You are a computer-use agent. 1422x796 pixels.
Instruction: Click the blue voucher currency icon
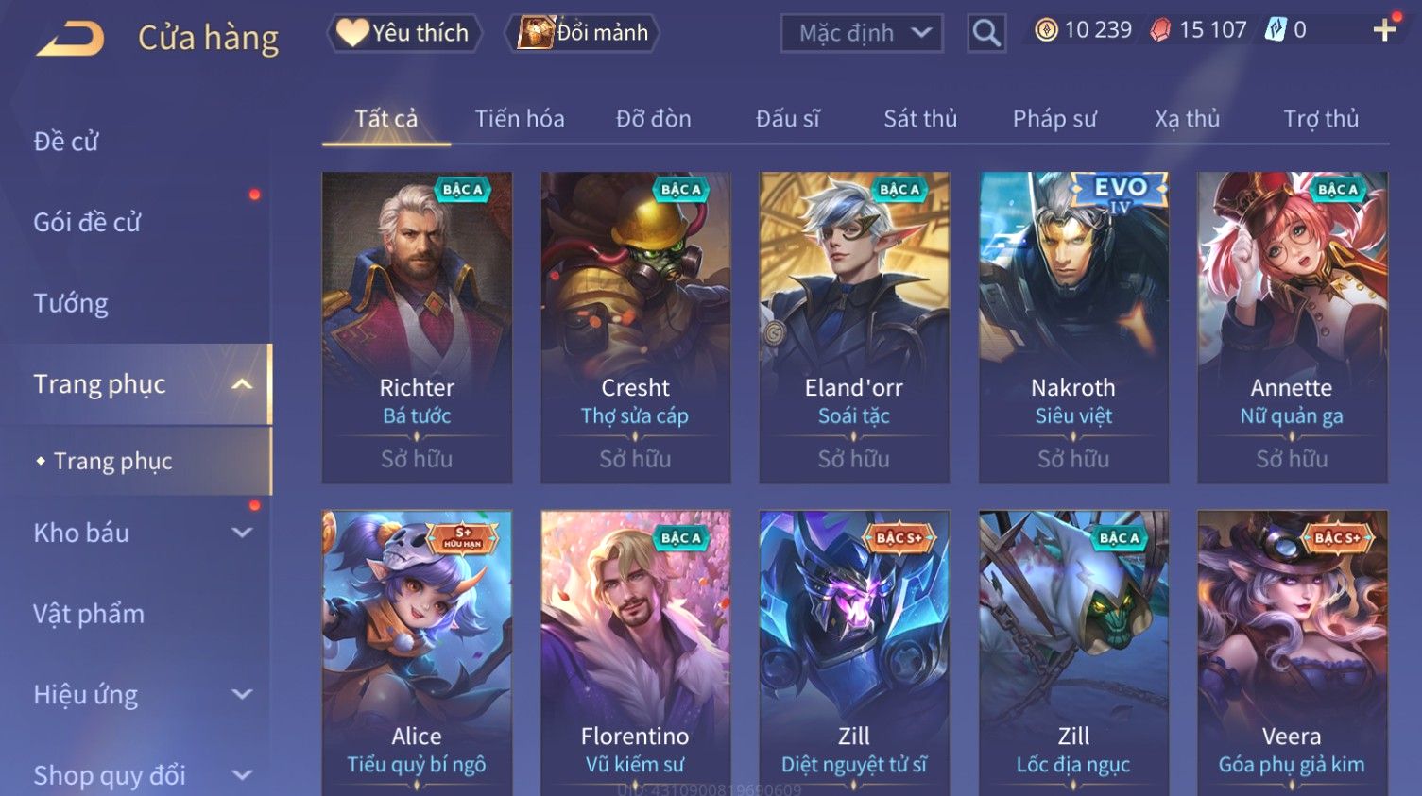(x=1276, y=30)
